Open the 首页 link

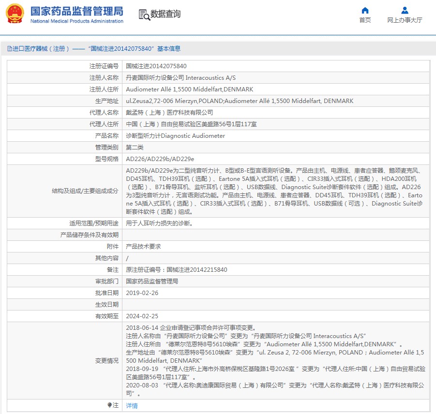tap(365, 20)
